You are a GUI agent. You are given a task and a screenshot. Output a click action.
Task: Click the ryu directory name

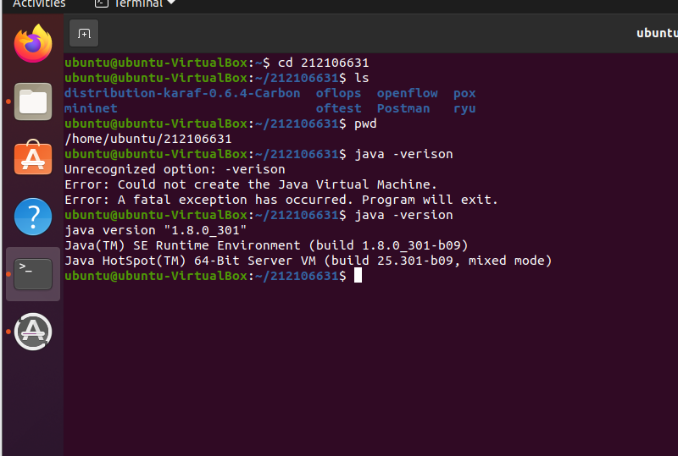pos(464,109)
